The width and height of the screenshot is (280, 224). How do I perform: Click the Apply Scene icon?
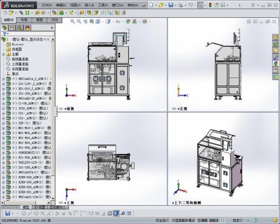tap(135, 22)
